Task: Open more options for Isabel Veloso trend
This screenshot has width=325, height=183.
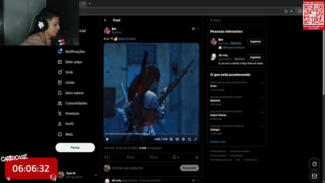Action: 262,112
